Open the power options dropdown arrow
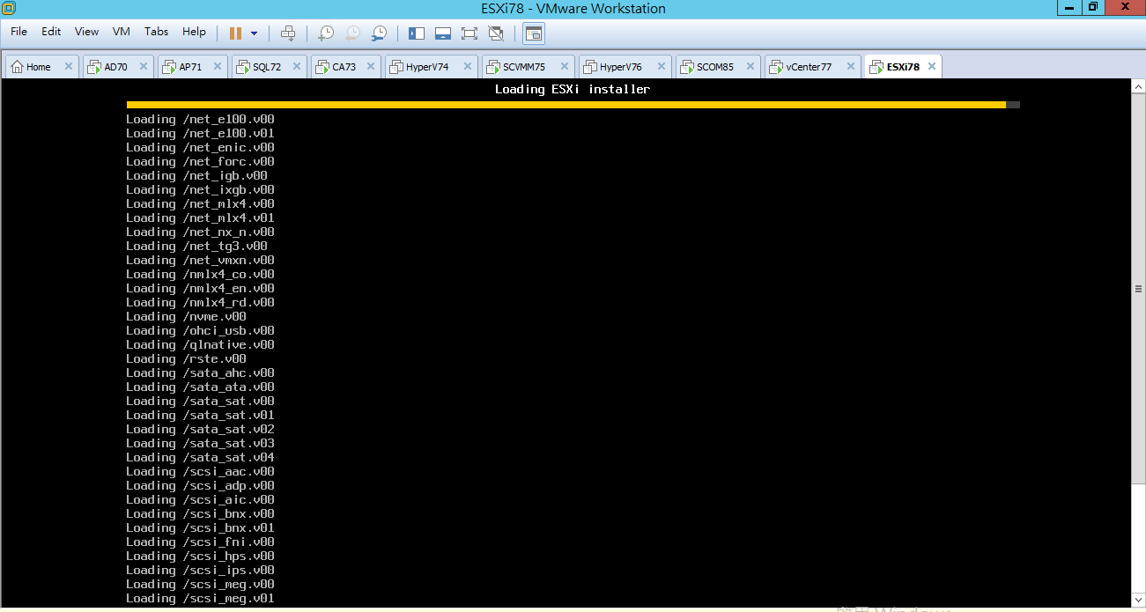Image resolution: width=1146 pixels, height=612 pixels. 255,33
